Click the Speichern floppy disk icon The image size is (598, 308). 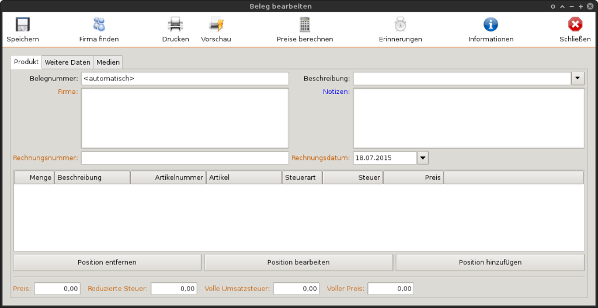click(23, 24)
